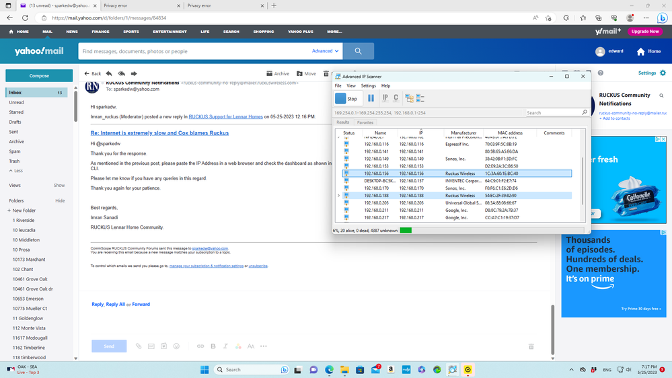Image resolution: width=672 pixels, height=378 pixels.
Task: Click the magnifier icon in scanner search box
Action: pos(584,112)
